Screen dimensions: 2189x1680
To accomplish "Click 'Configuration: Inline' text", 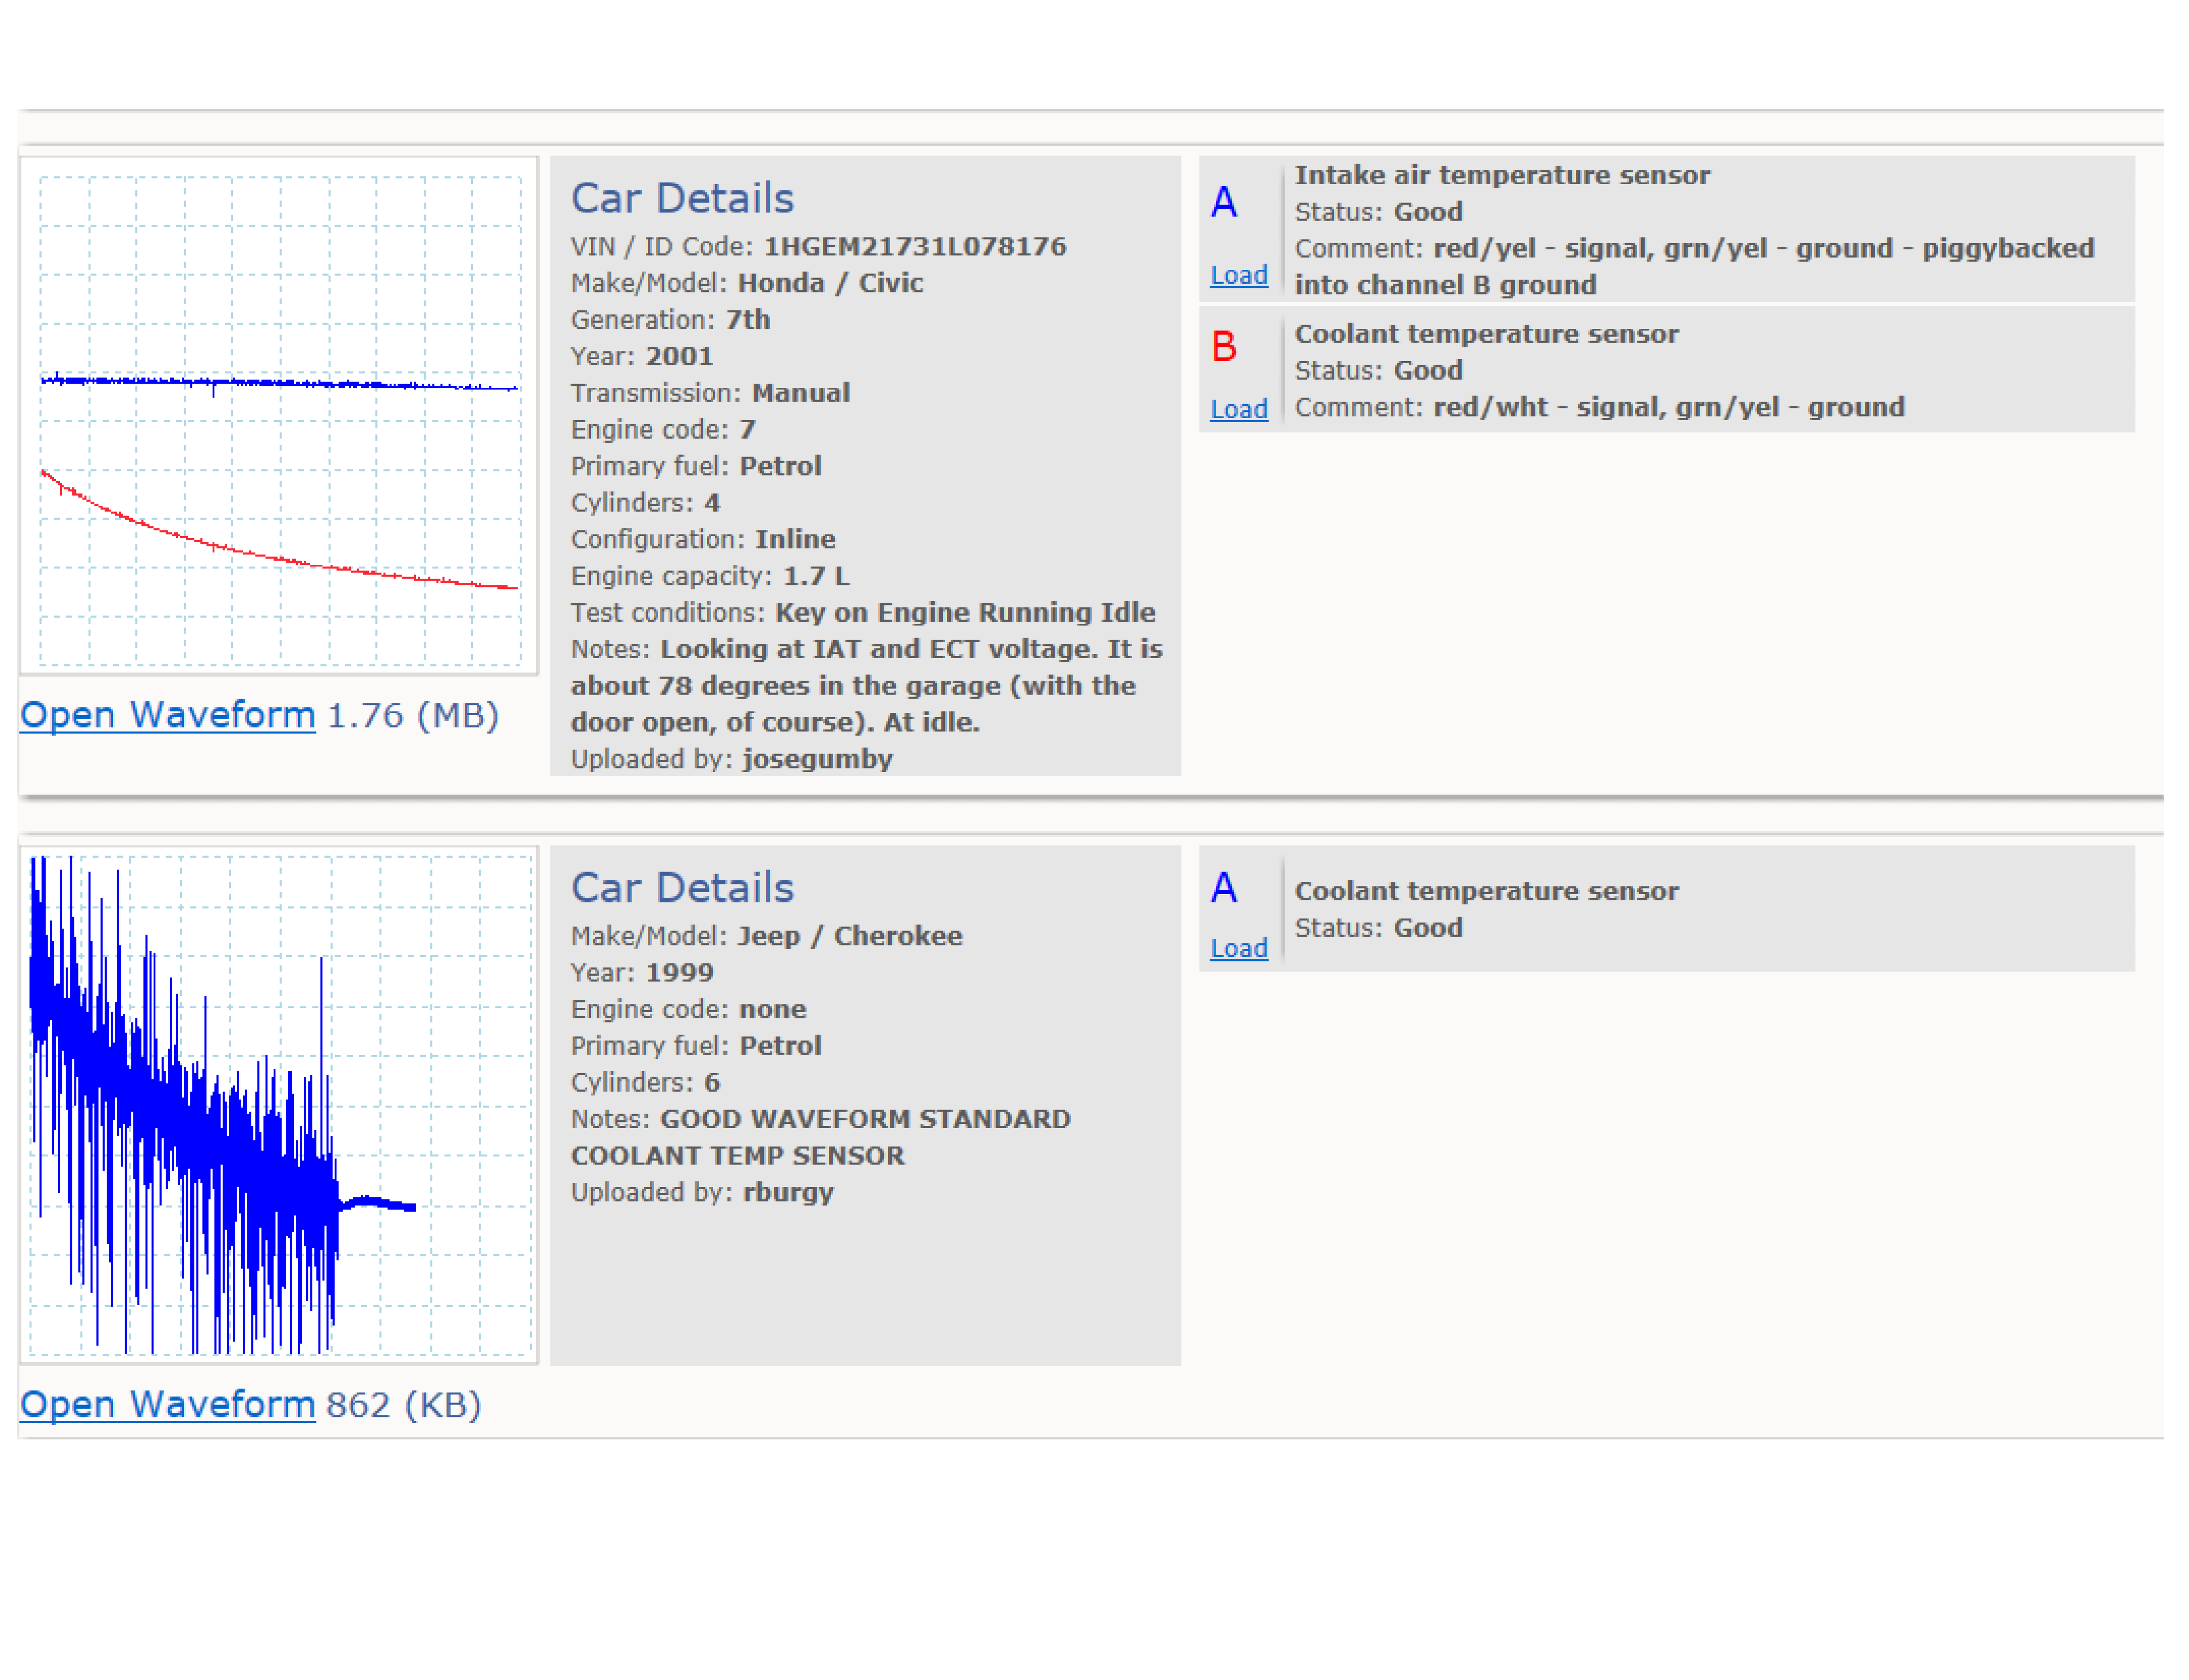I will [x=703, y=539].
